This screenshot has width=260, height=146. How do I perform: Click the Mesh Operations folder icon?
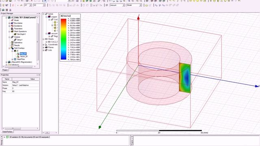pos(12,32)
